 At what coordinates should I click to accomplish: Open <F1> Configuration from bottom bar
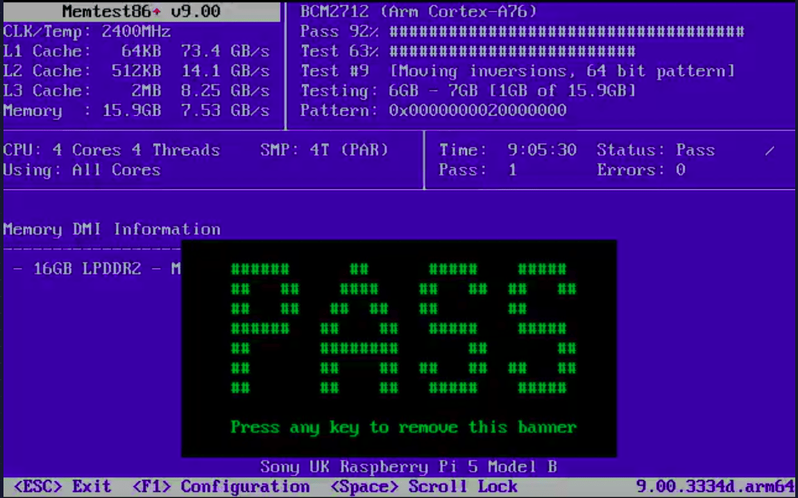[221, 486]
